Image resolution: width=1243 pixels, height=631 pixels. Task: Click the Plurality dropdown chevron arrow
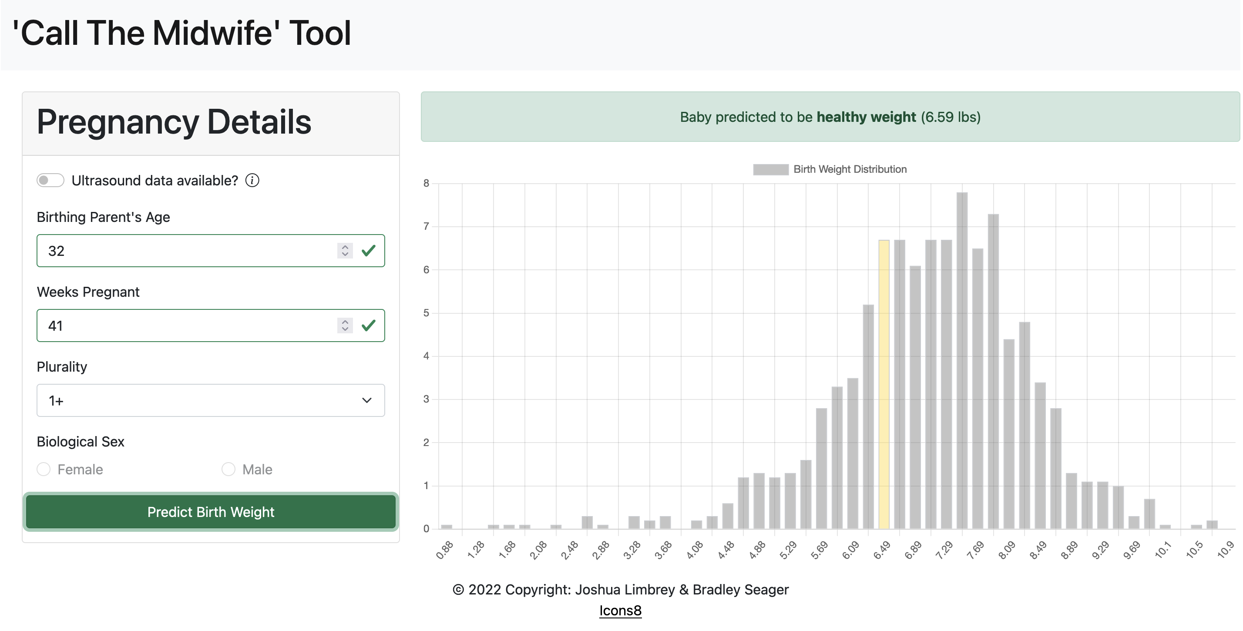pyautogui.click(x=367, y=400)
